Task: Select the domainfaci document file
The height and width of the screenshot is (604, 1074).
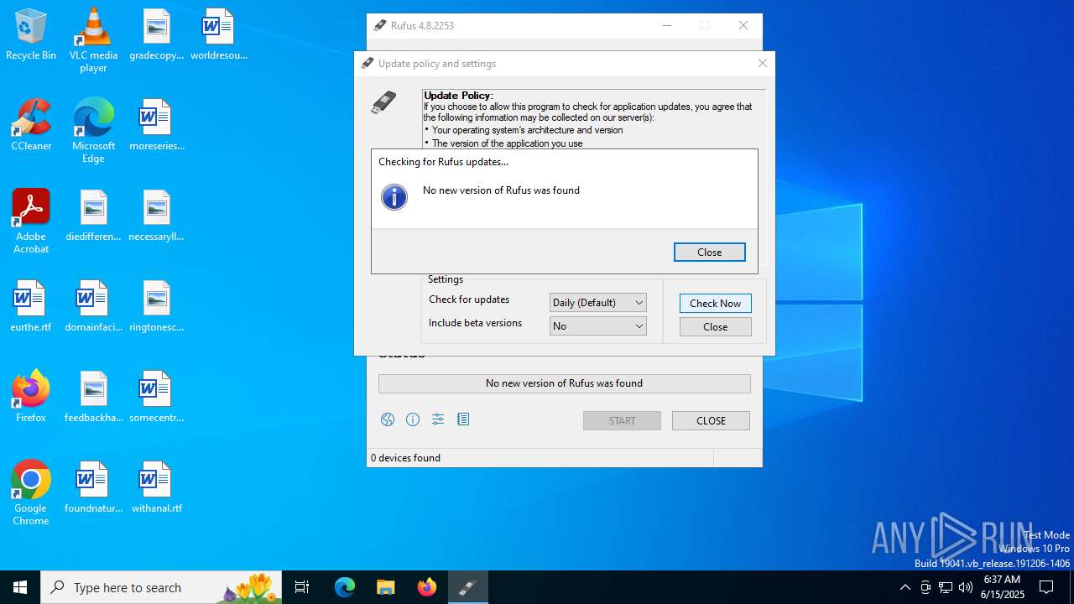Action: coord(93,306)
